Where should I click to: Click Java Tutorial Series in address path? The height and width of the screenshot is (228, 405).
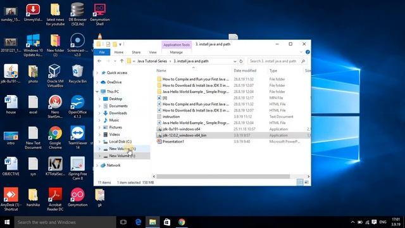coord(152,61)
